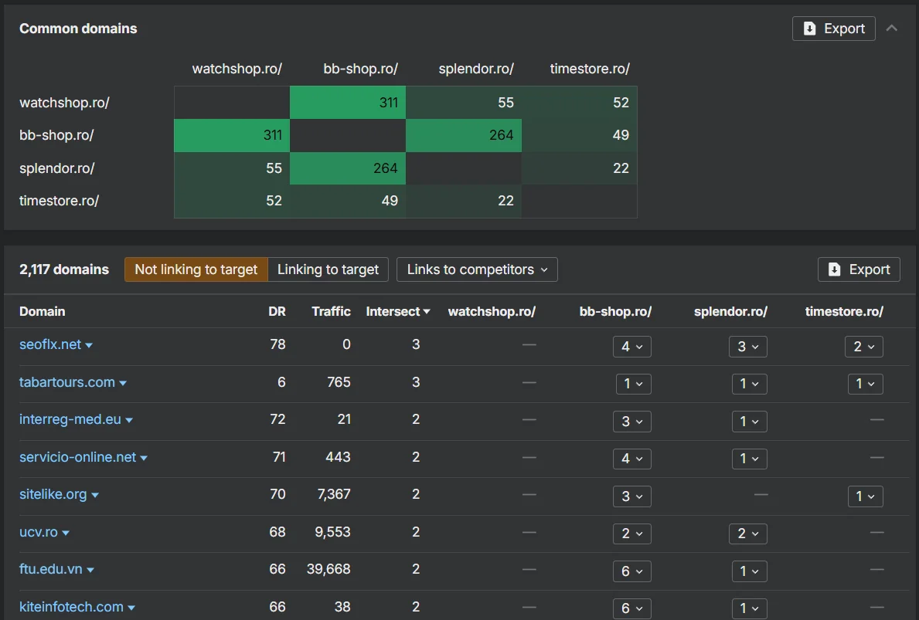The width and height of the screenshot is (919, 620).
Task: Click matrix cell 55 in splendor.ro row
Action: point(232,168)
